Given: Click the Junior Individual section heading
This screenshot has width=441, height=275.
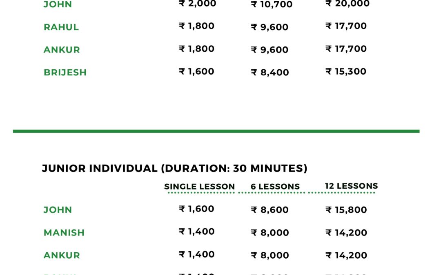Looking at the screenshot, I should (x=174, y=168).
